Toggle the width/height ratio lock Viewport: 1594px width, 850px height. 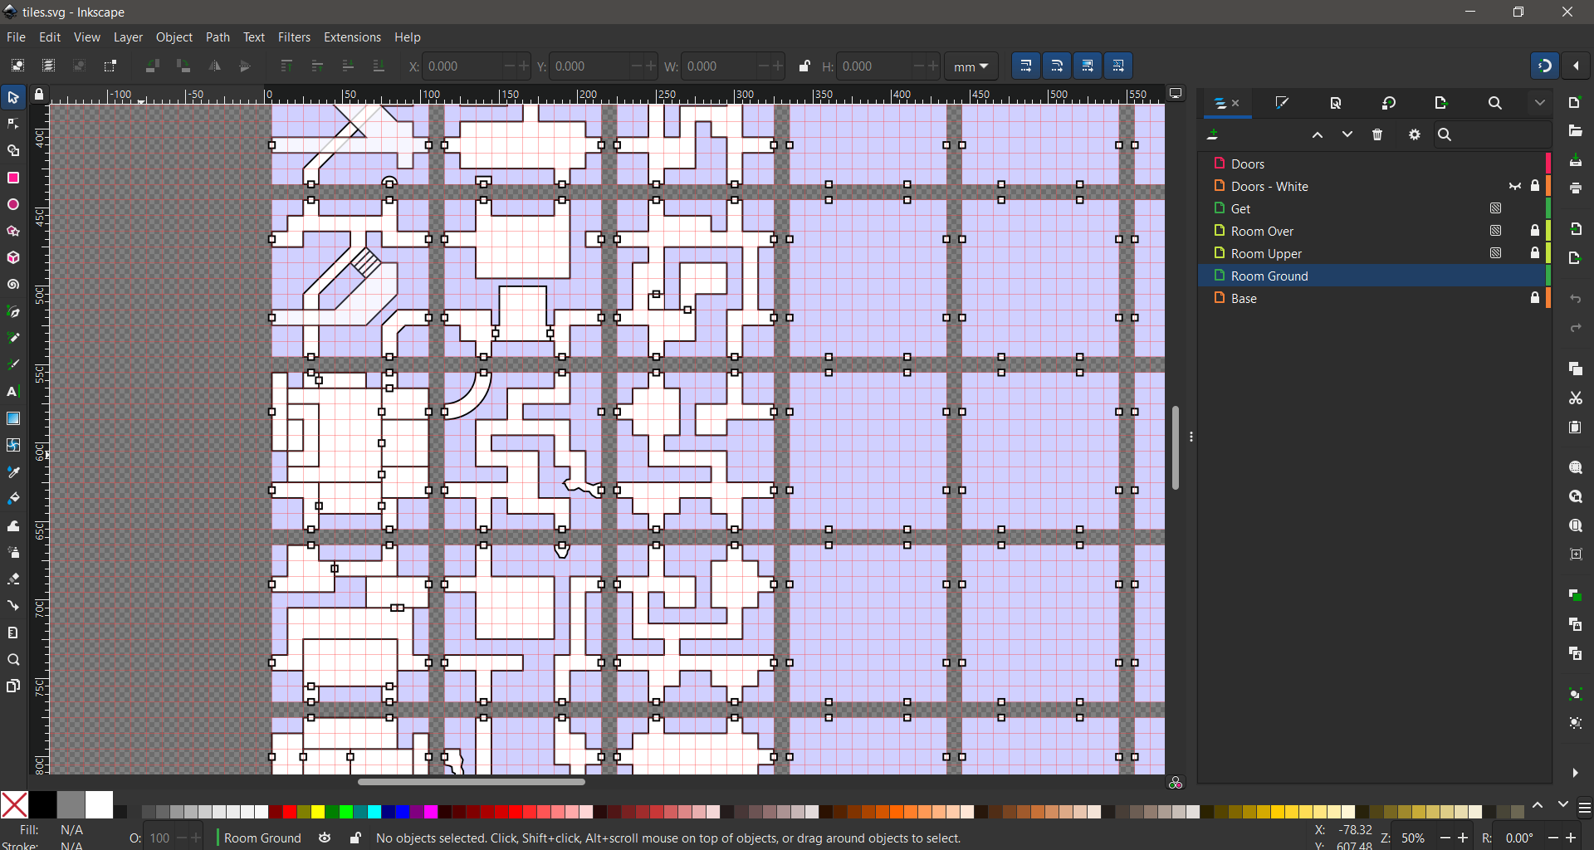[804, 66]
